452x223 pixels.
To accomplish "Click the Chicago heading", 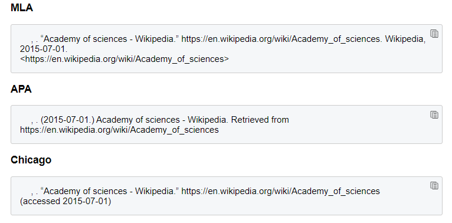I will click(x=31, y=160).
